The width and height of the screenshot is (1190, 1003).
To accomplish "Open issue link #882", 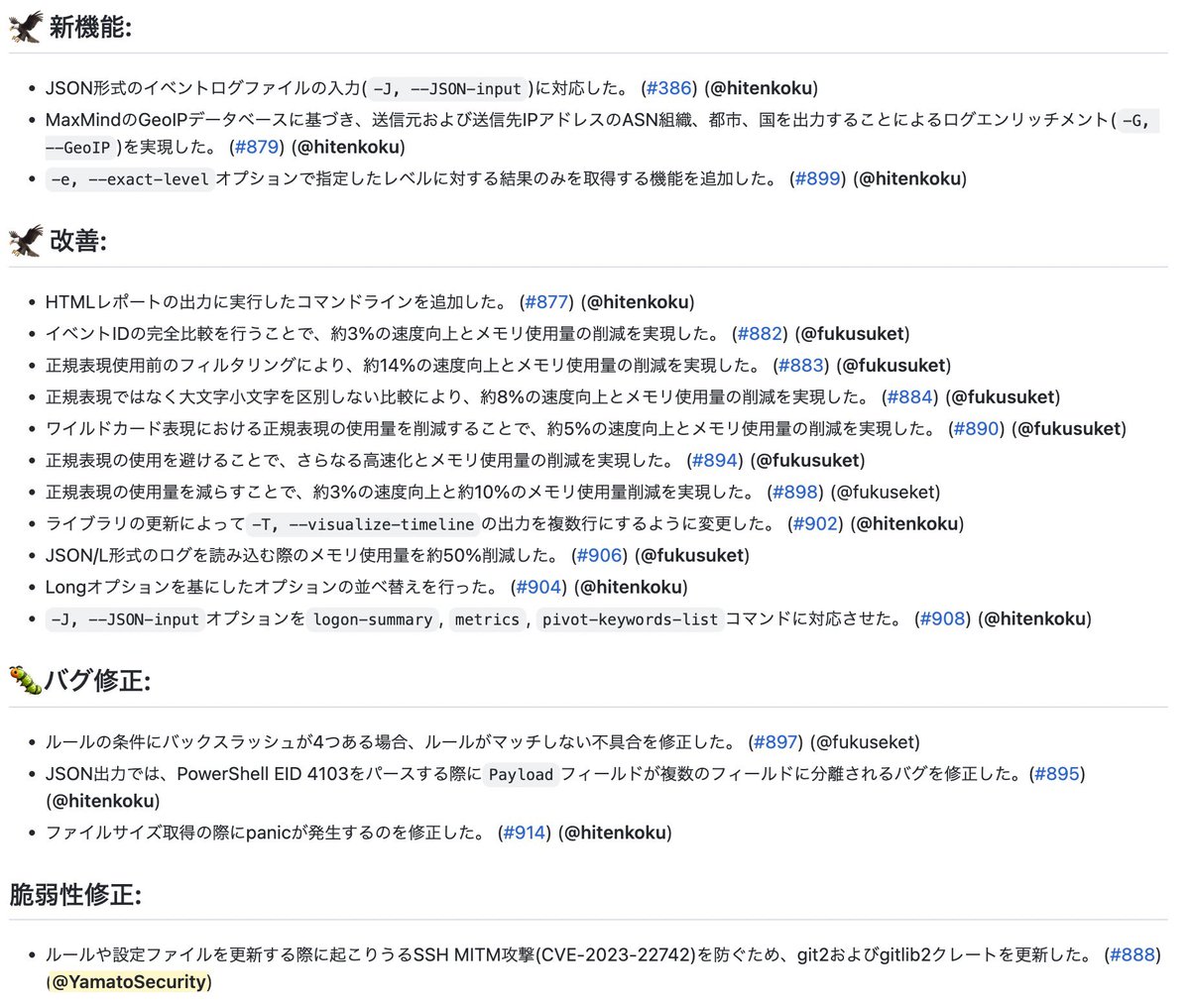I will click(762, 334).
